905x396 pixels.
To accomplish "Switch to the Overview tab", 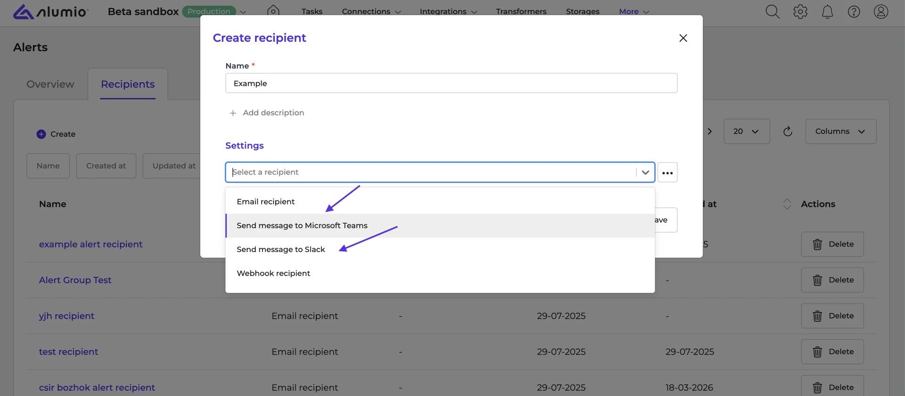I will tap(50, 84).
